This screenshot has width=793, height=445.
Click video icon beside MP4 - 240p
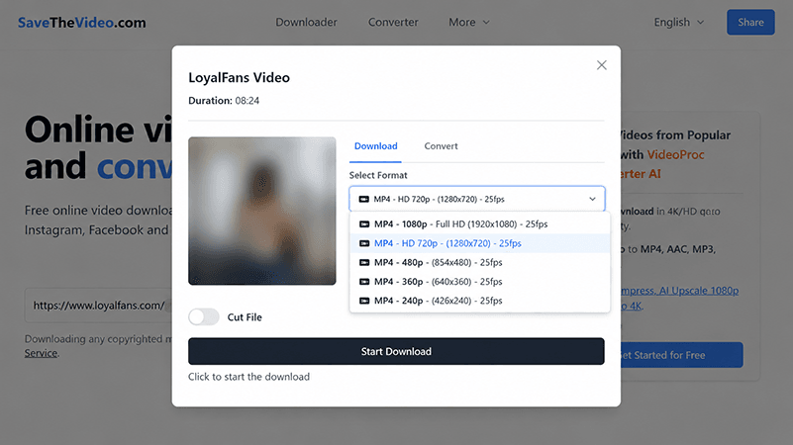[x=364, y=301]
